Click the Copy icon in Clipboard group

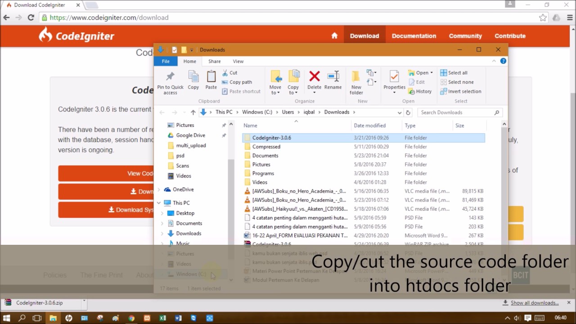point(193,76)
